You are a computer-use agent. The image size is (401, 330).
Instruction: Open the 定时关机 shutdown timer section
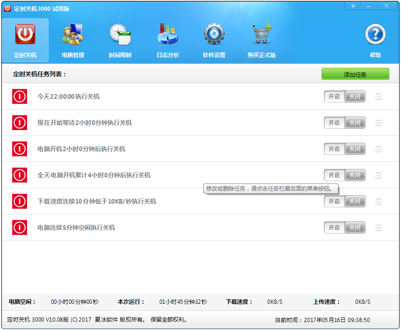tap(25, 40)
